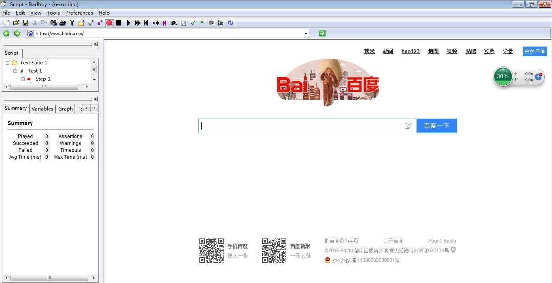Image resolution: width=552 pixels, height=283 pixels.
Task: Close the Summary panel with X
Action: pyautogui.click(x=95, y=99)
